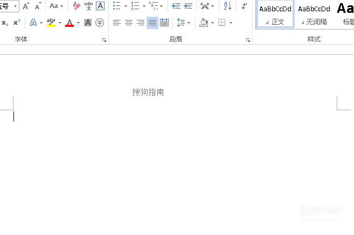Open highlight color dropdown arrow

(60, 23)
